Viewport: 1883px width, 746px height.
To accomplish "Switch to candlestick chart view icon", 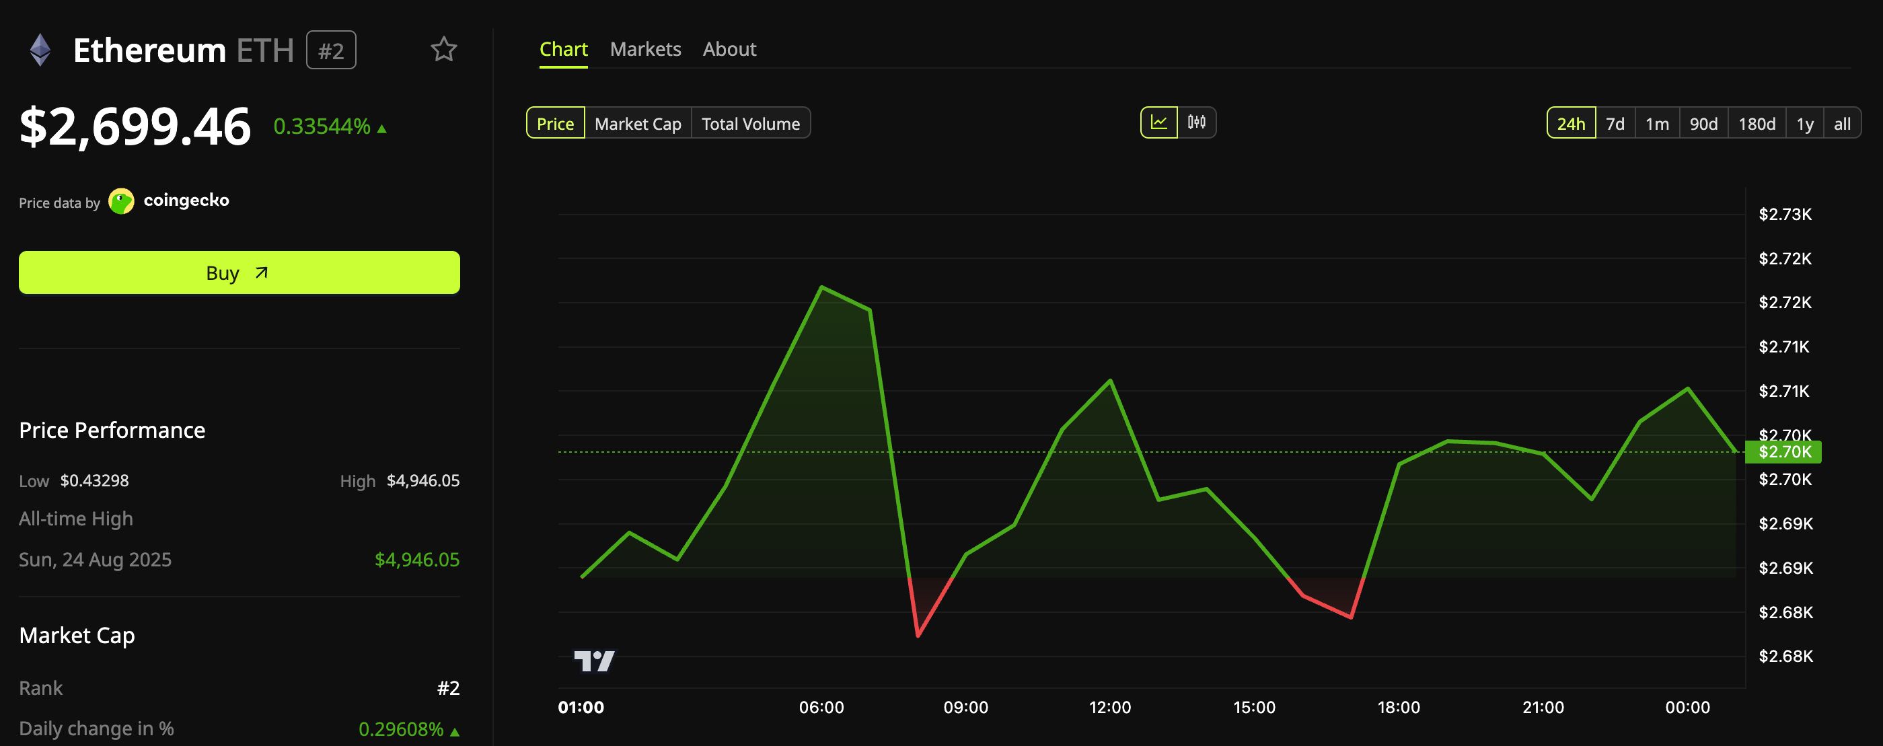I will [x=1197, y=122].
